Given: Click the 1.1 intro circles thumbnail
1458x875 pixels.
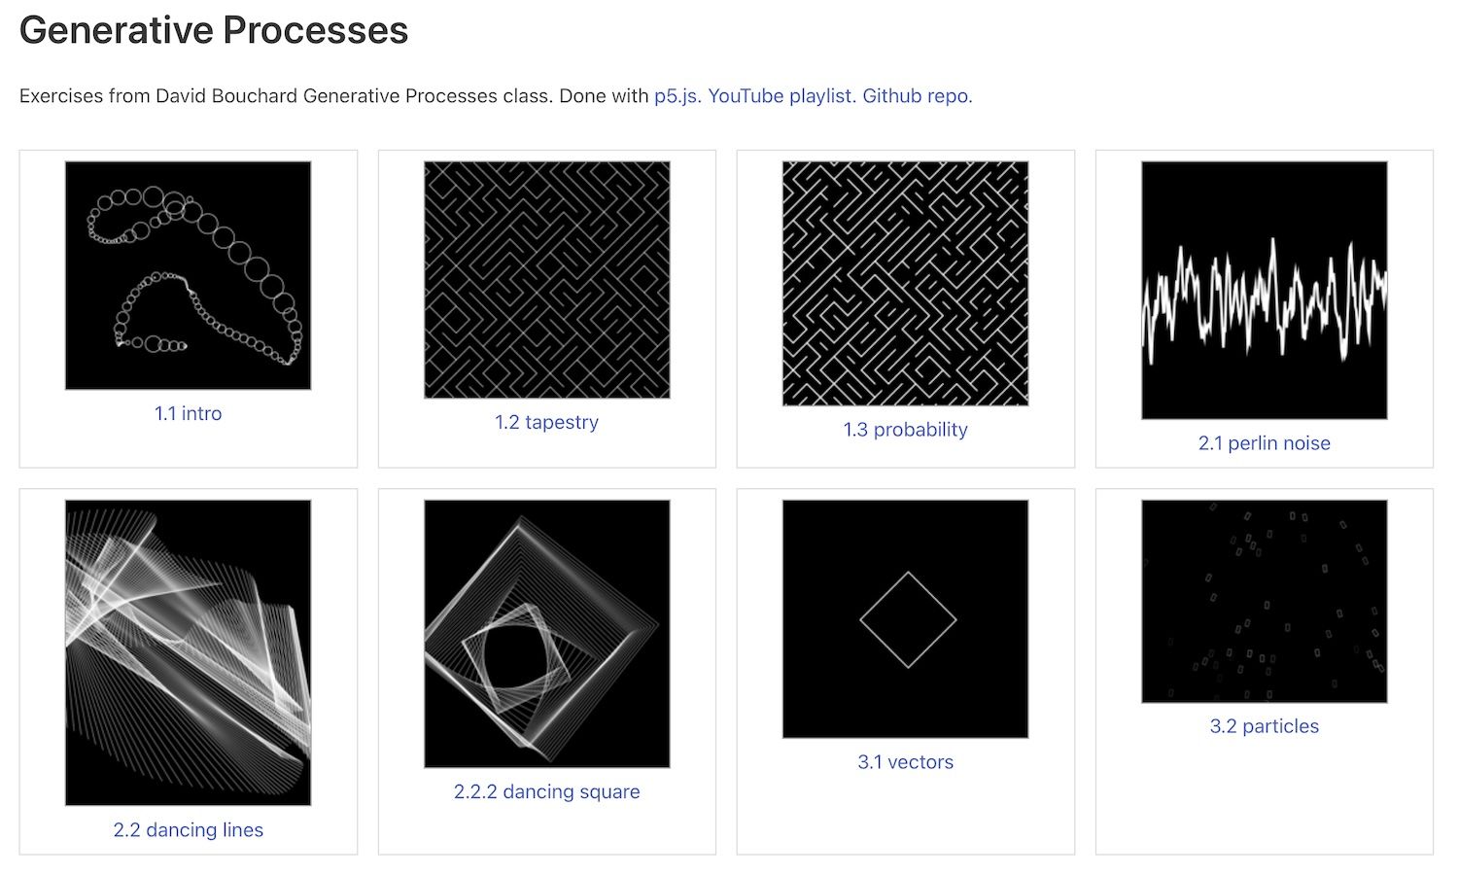Looking at the screenshot, I should (x=188, y=275).
